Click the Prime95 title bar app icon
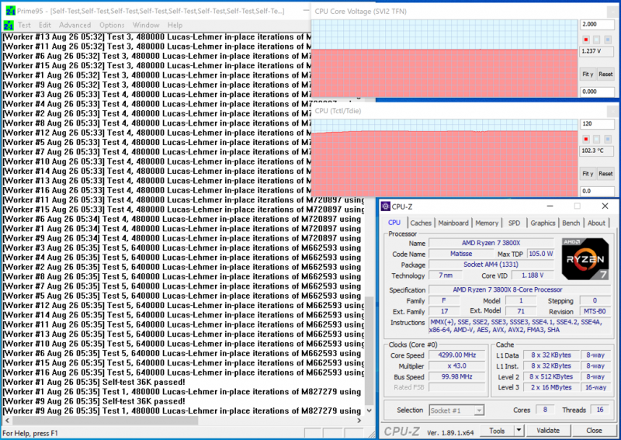Image resolution: width=621 pixels, height=440 pixels. [x=10, y=11]
